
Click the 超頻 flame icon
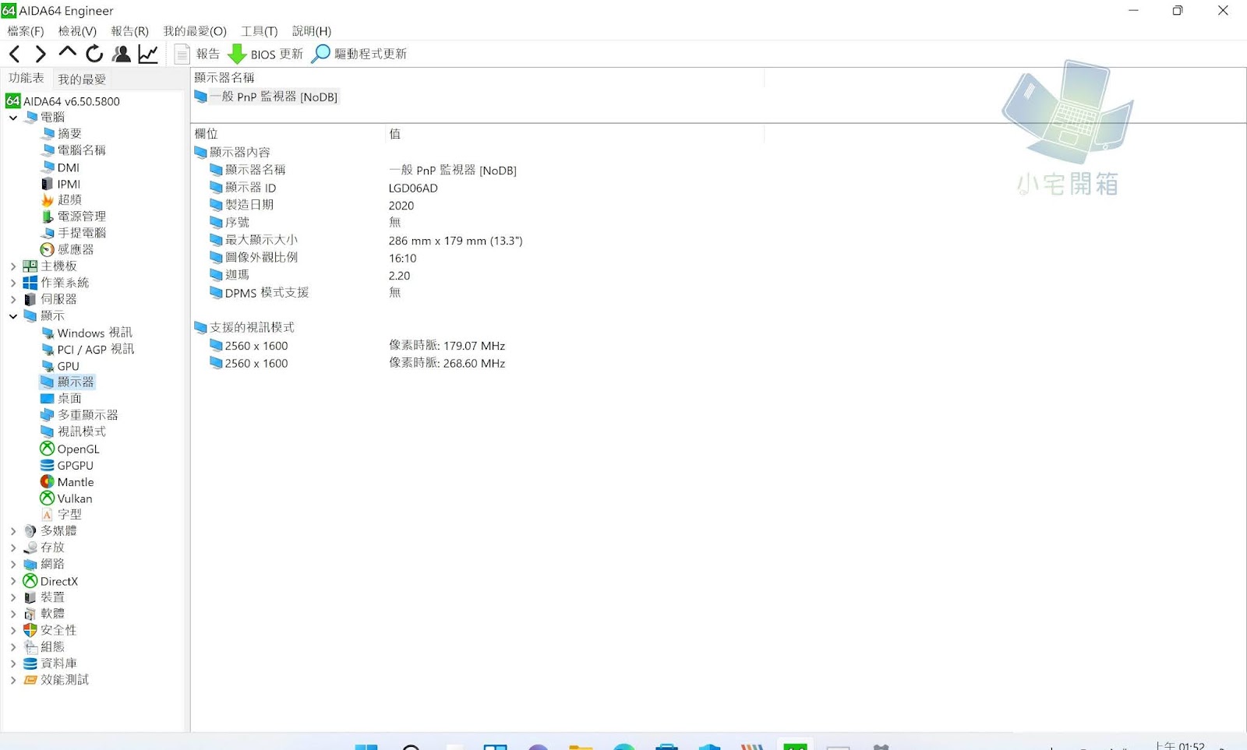[x=48, y=200]
